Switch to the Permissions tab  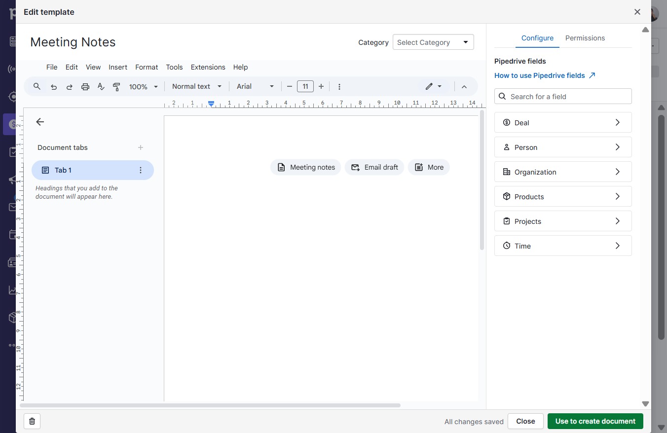[x=585, y=38]
